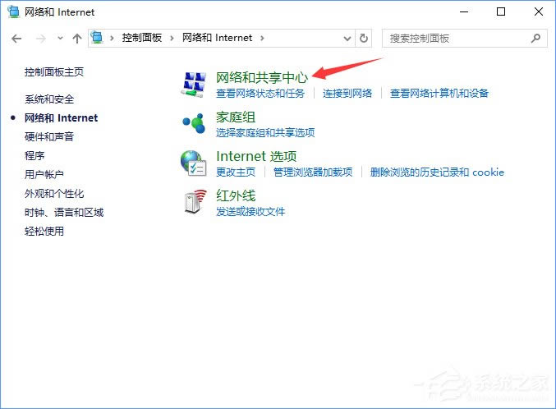Click the forward navigation arrow
The width and height of the screenshot is (556, 409).
point(41,39)
